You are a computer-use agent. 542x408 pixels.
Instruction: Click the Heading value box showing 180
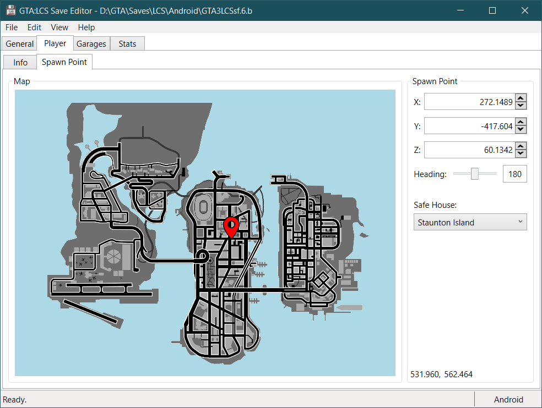(x=514, y=174)
